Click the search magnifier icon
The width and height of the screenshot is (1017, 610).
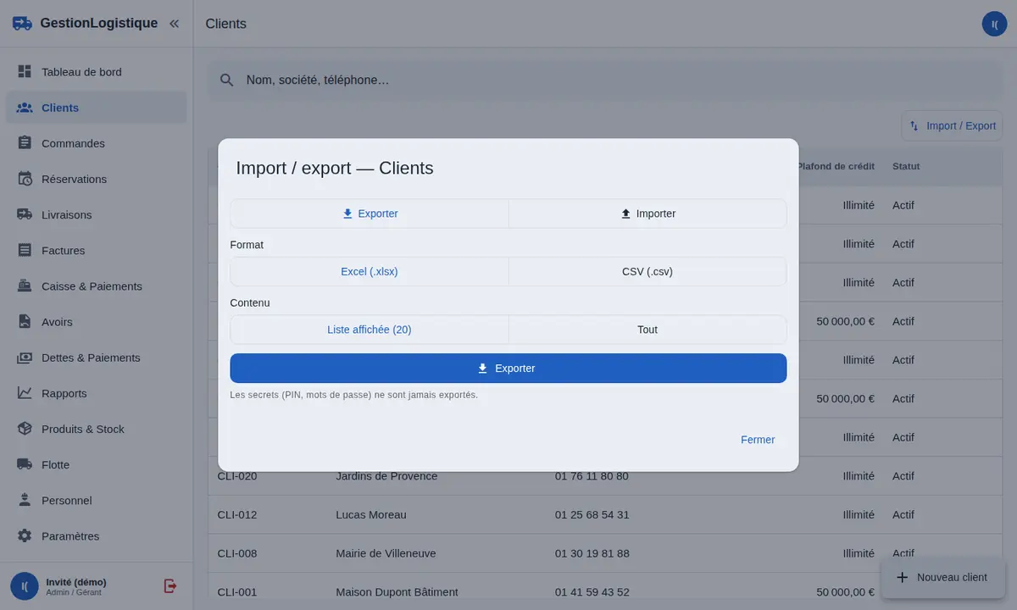click(226, 80)
